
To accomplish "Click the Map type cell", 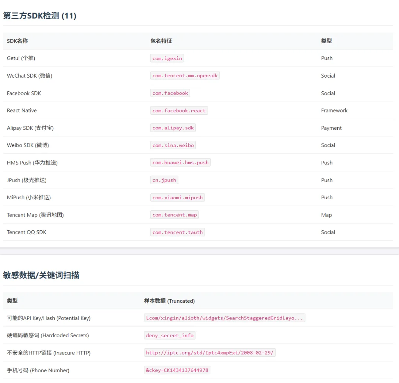I will point(327,215).
